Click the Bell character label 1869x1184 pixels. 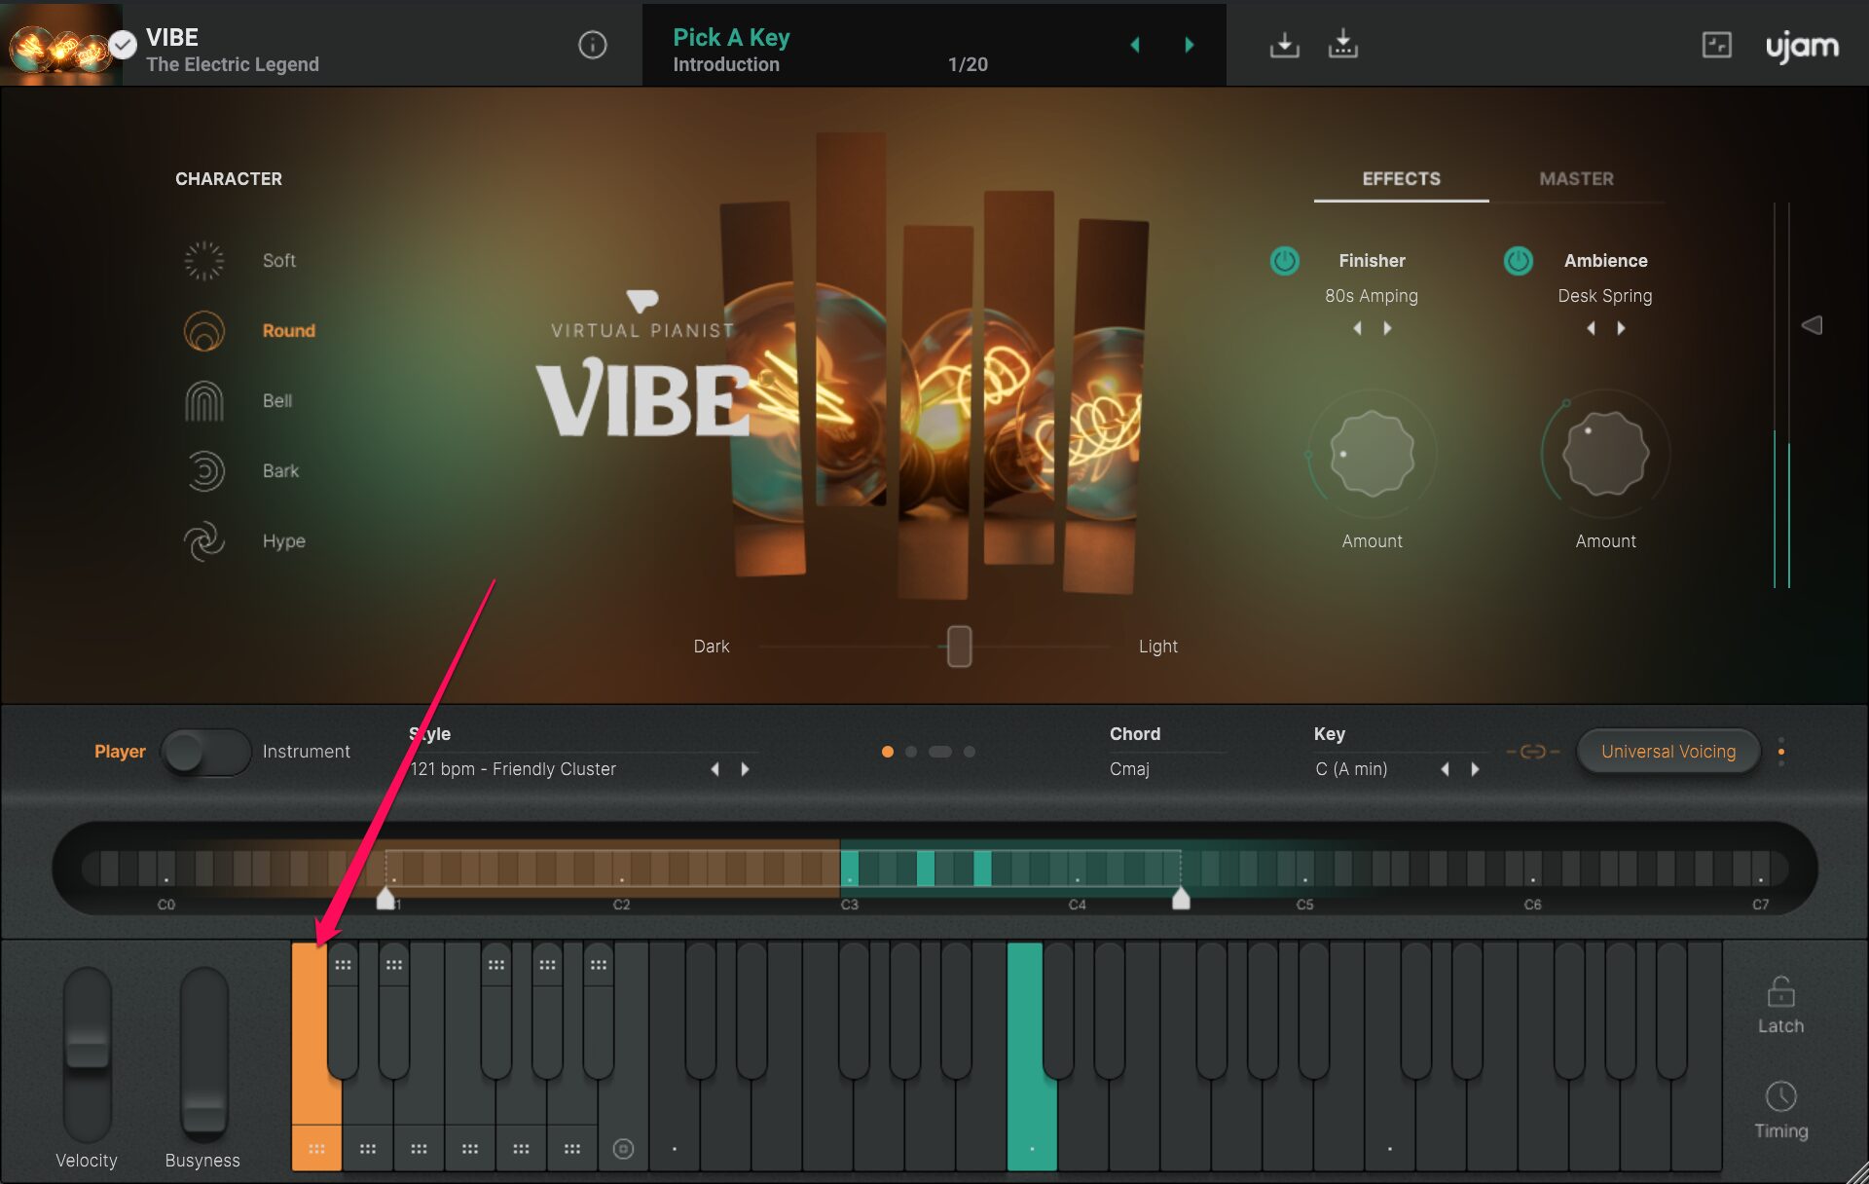277,401
